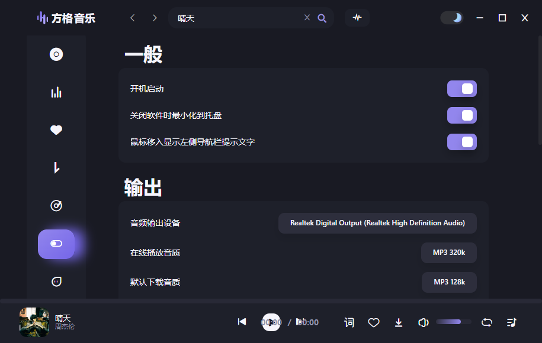Adjust the volume slider
542x343 pixels.
(x=454, y=322)
